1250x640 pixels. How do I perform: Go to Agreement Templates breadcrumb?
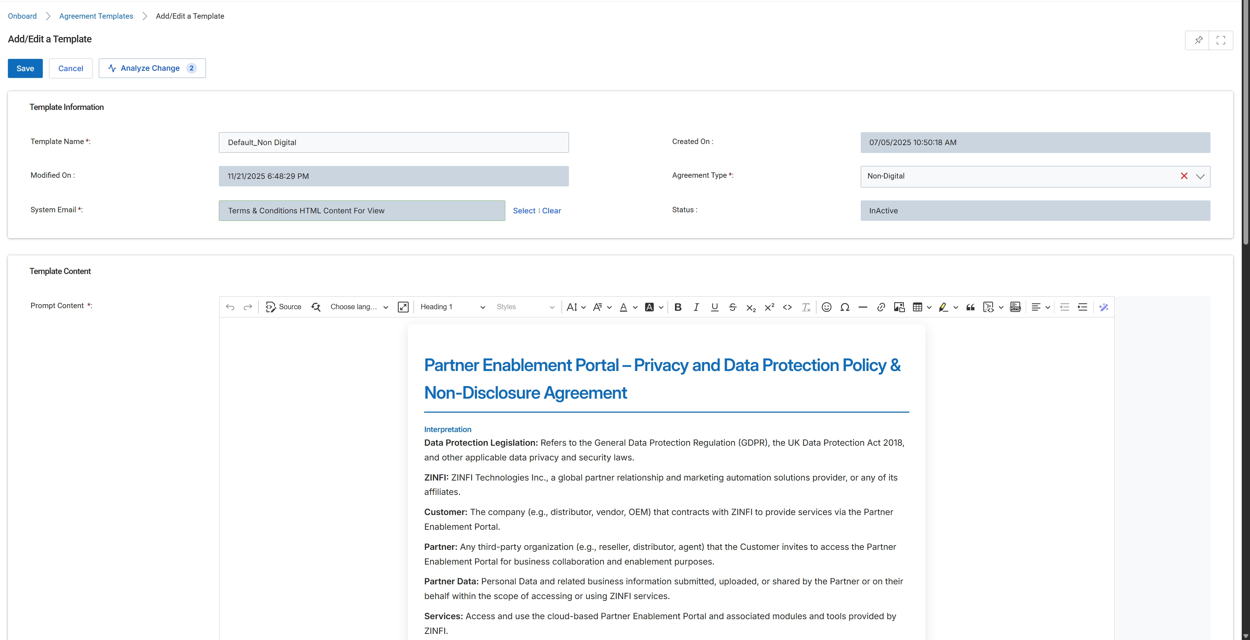click(x=96, y=16)
